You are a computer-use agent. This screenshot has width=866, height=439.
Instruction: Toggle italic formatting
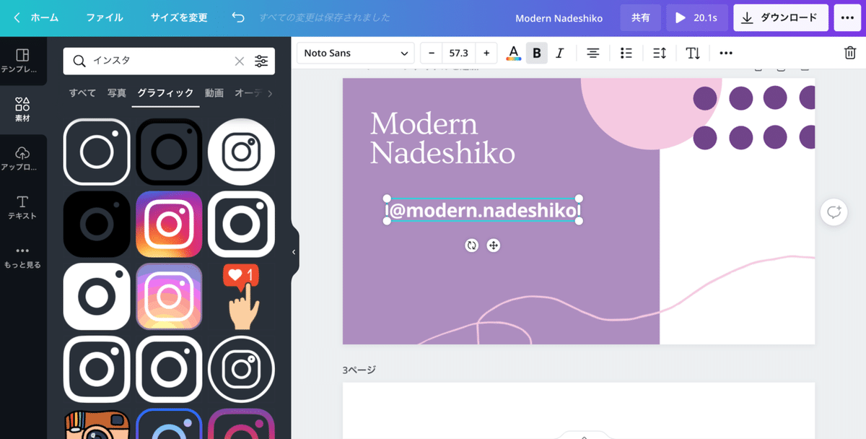(x=559, y=53)
